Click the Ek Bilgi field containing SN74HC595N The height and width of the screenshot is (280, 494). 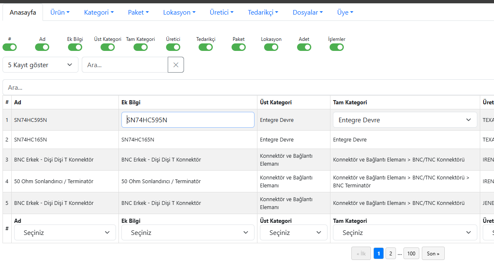coord(188,120)
